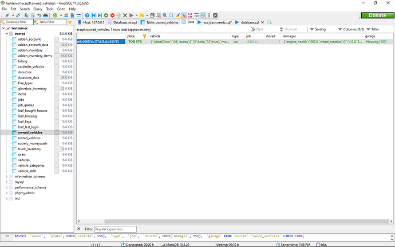Click the red Delete row icon

pos(111,15)
